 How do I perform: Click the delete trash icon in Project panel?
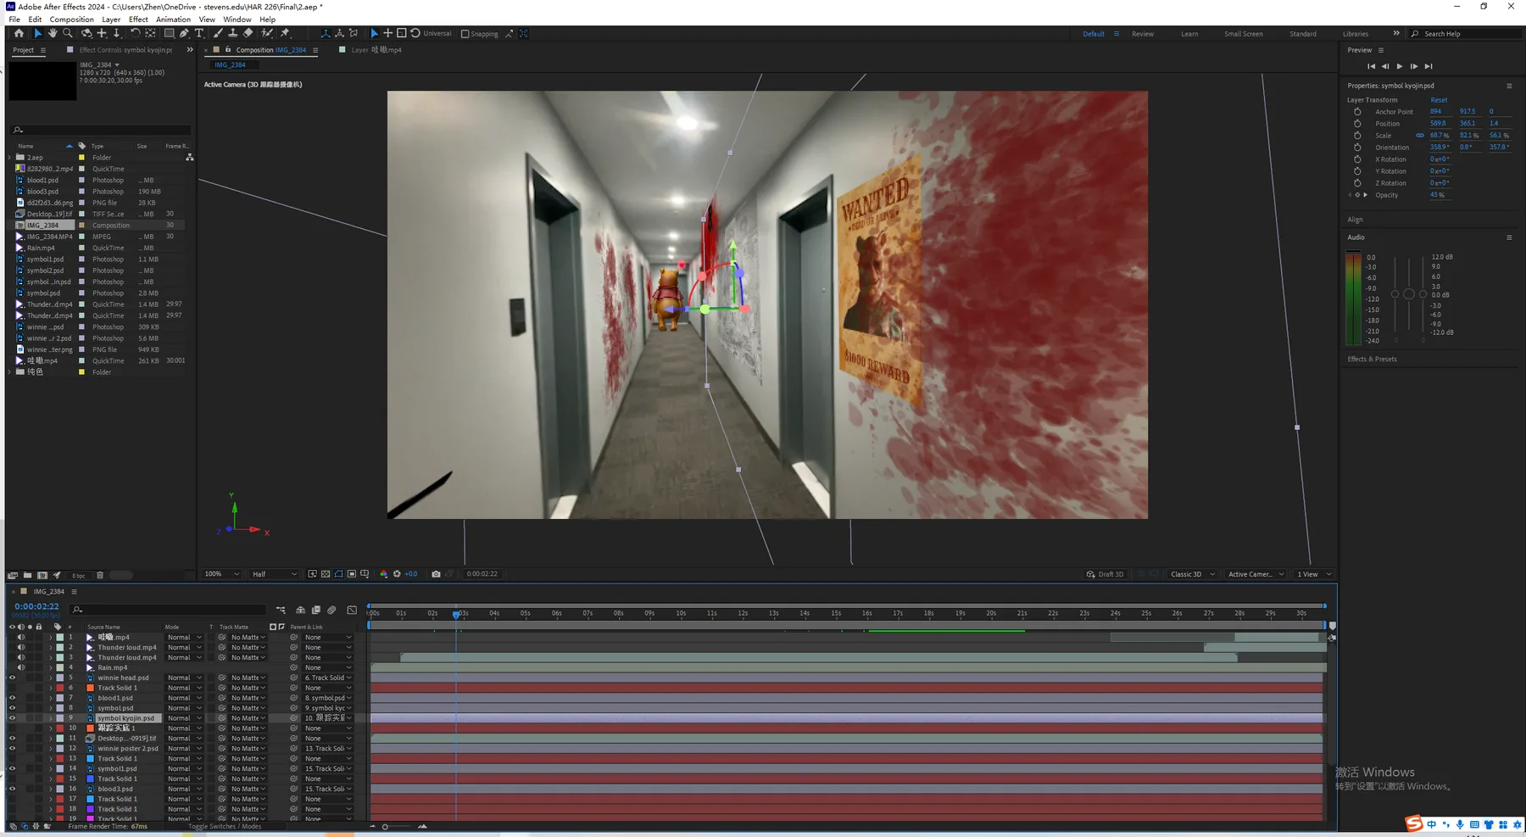click(100, 575)
